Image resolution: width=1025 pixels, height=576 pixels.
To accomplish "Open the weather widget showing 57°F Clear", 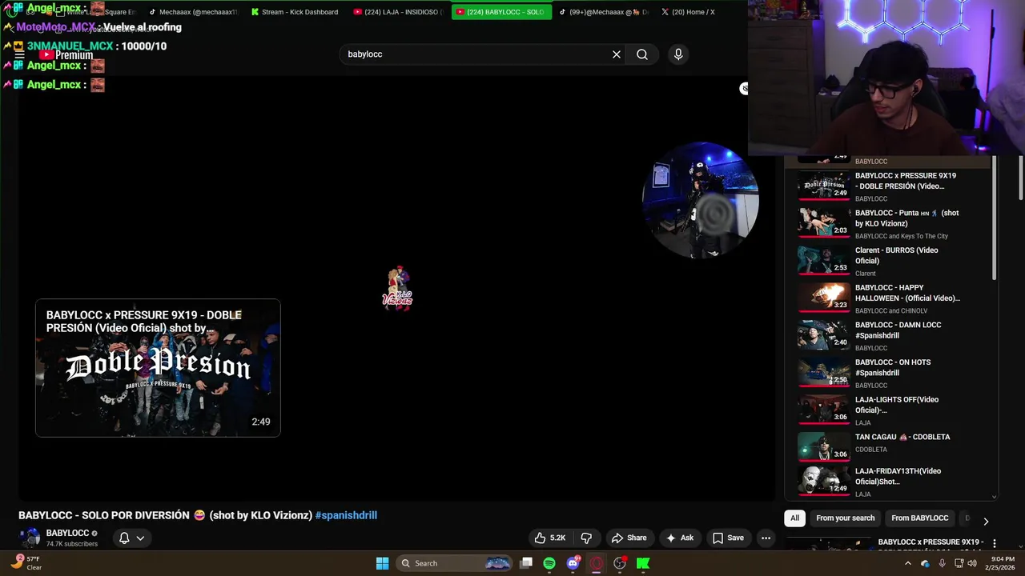I will coord(25,563).
